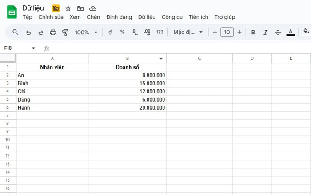Open fill color bucket
The height and width of the screenshot is (195, 311).
pyautogui.click(x=306, y=32)
